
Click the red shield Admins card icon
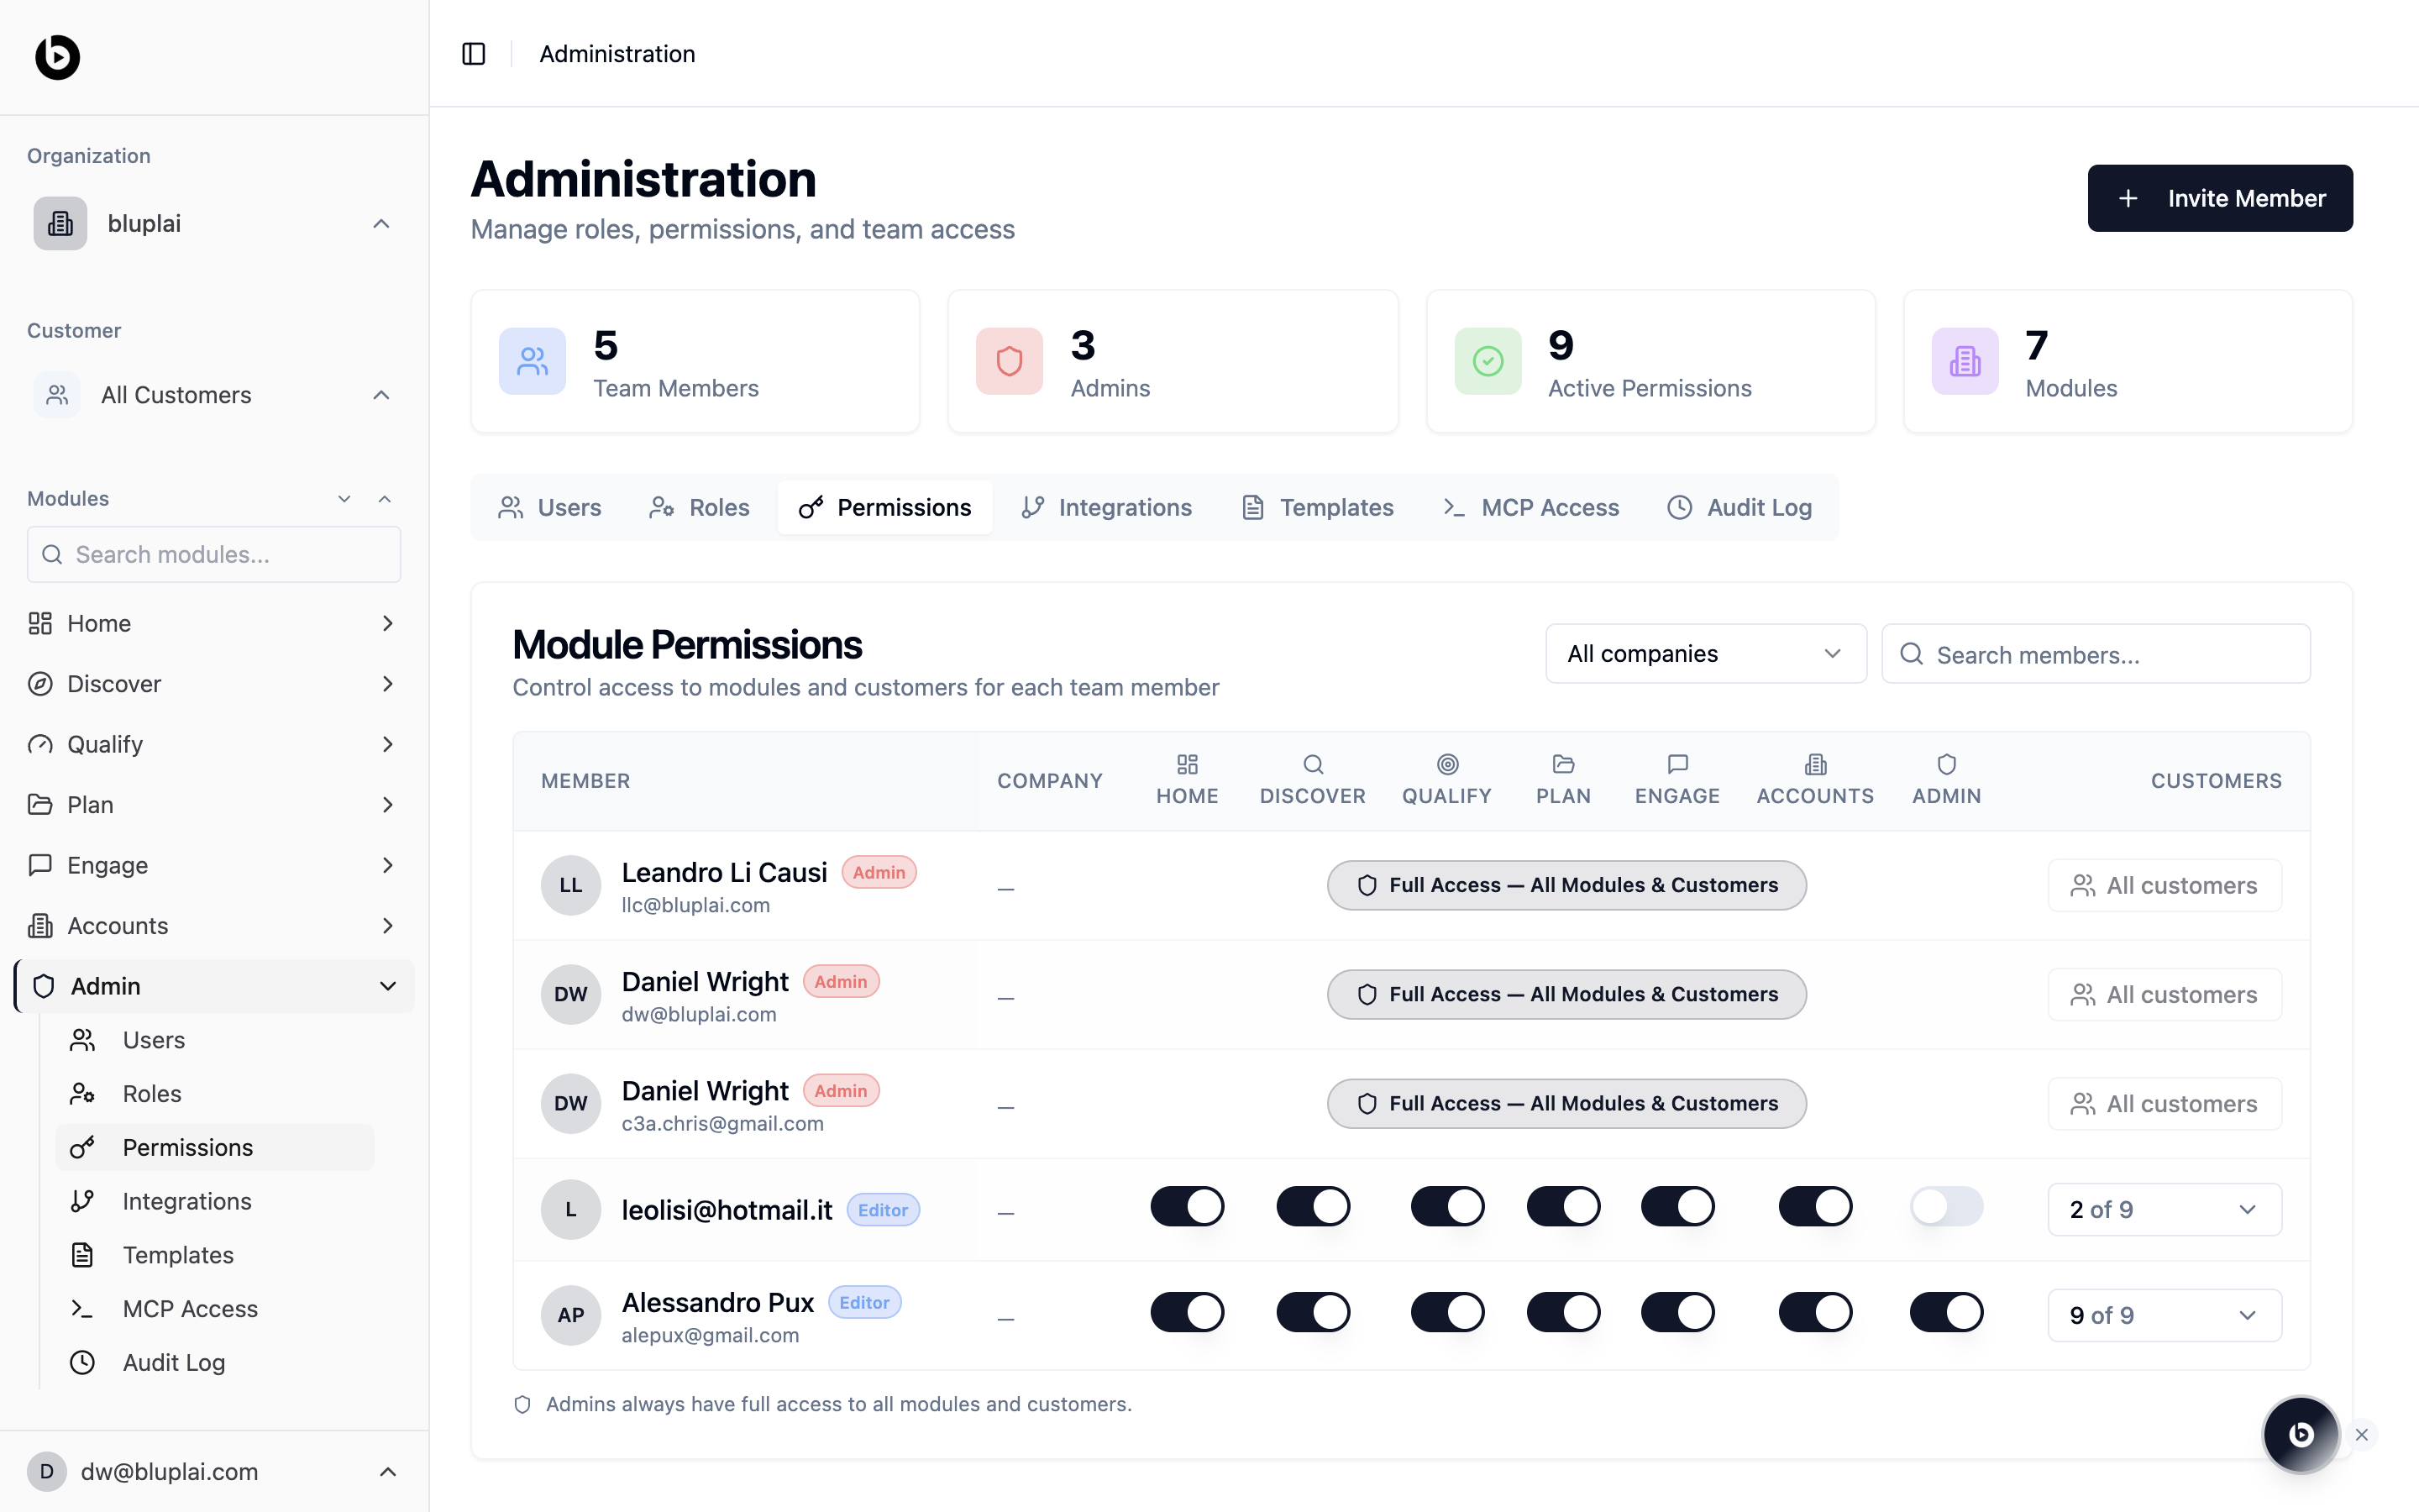(x=1009, y=361)
